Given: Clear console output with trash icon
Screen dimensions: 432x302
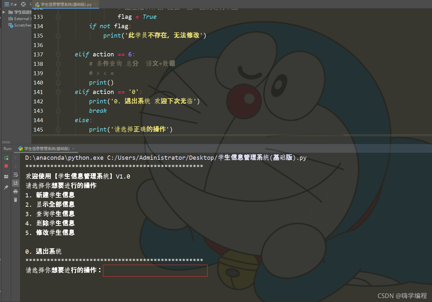Looking at the screenshot, I should (x=16, y=200).
